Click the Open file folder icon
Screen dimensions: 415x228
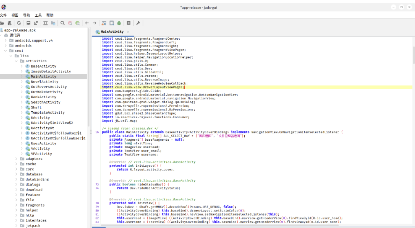coord(2,23)
